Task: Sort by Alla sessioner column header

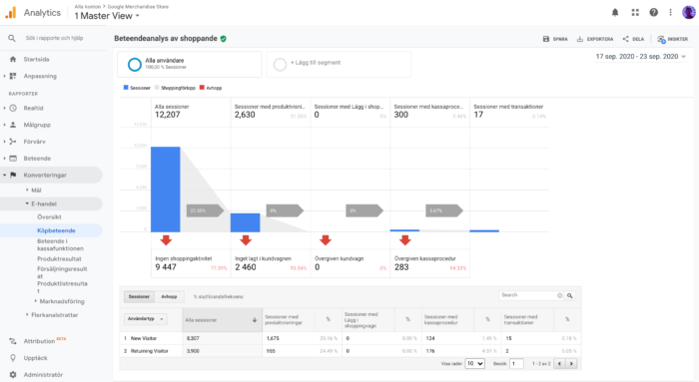Action: click(x=222, y=320)
